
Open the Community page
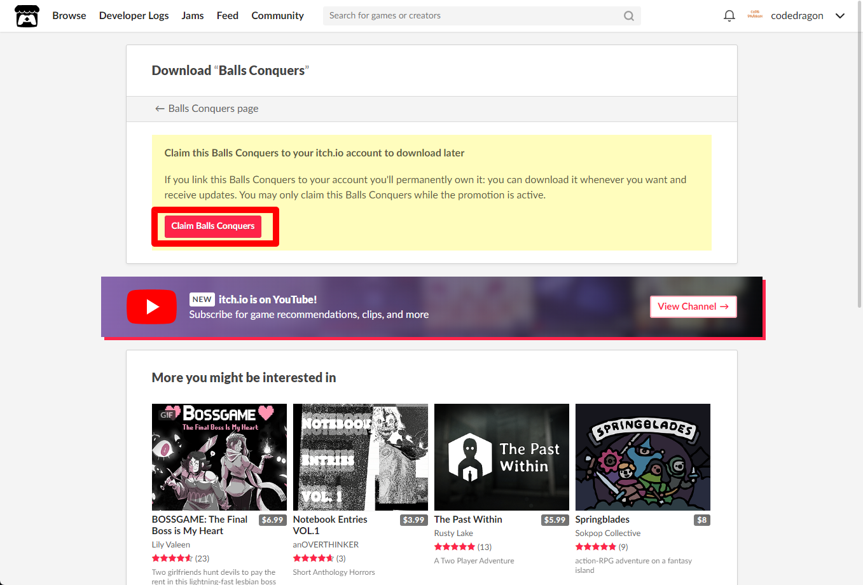pyautogui.click(x=277, y=16)
